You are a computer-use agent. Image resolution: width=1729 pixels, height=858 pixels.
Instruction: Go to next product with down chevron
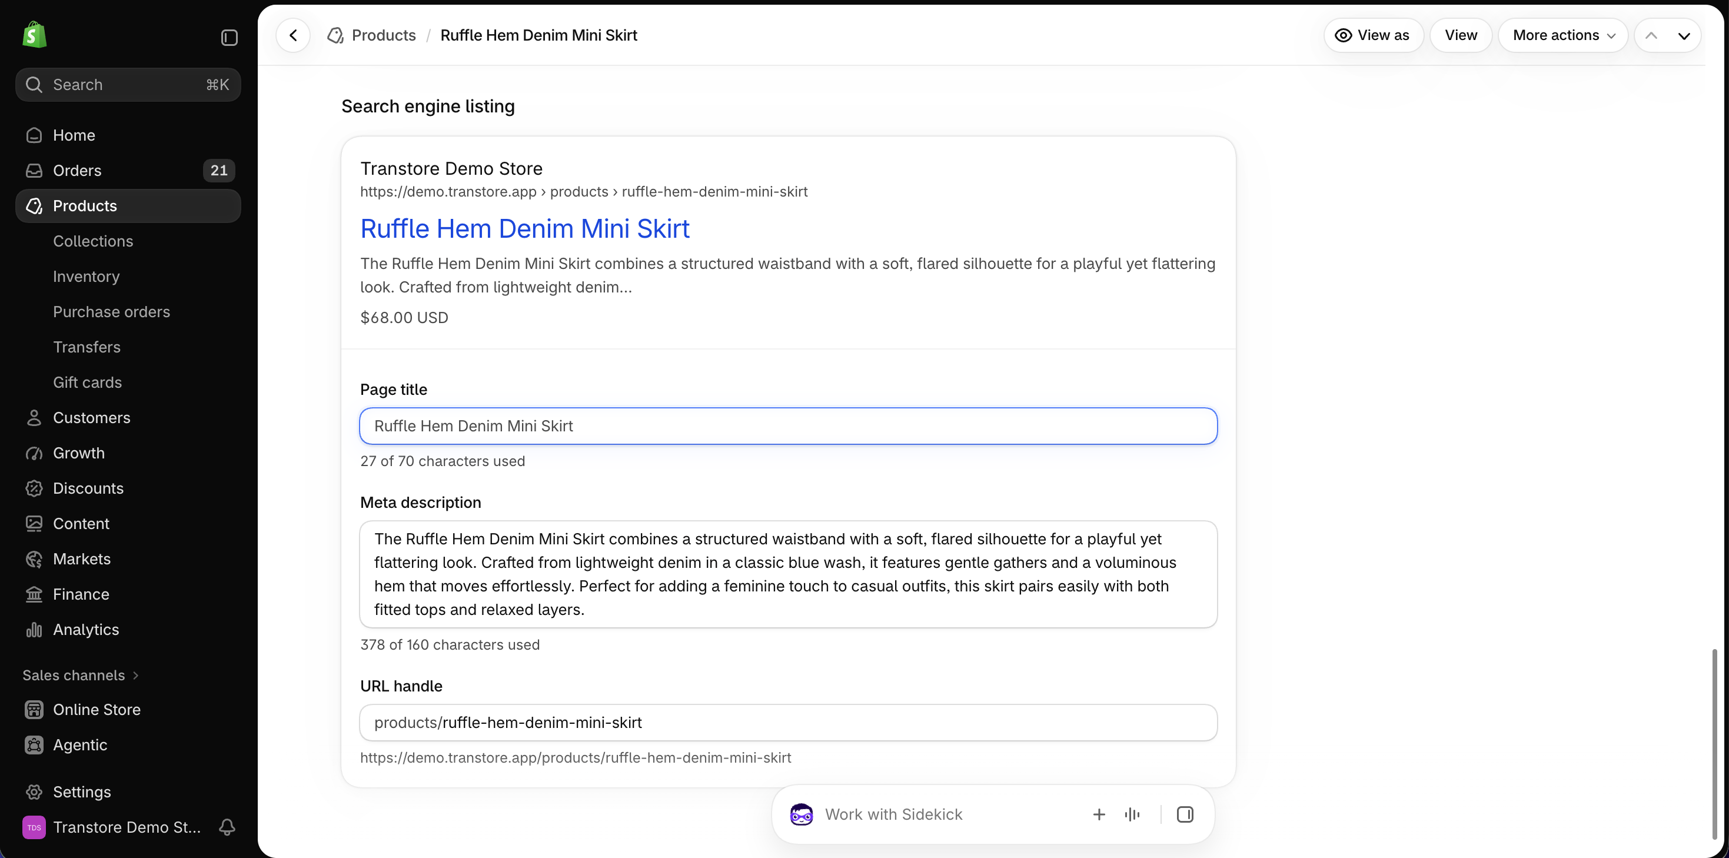click(1684, 35)
